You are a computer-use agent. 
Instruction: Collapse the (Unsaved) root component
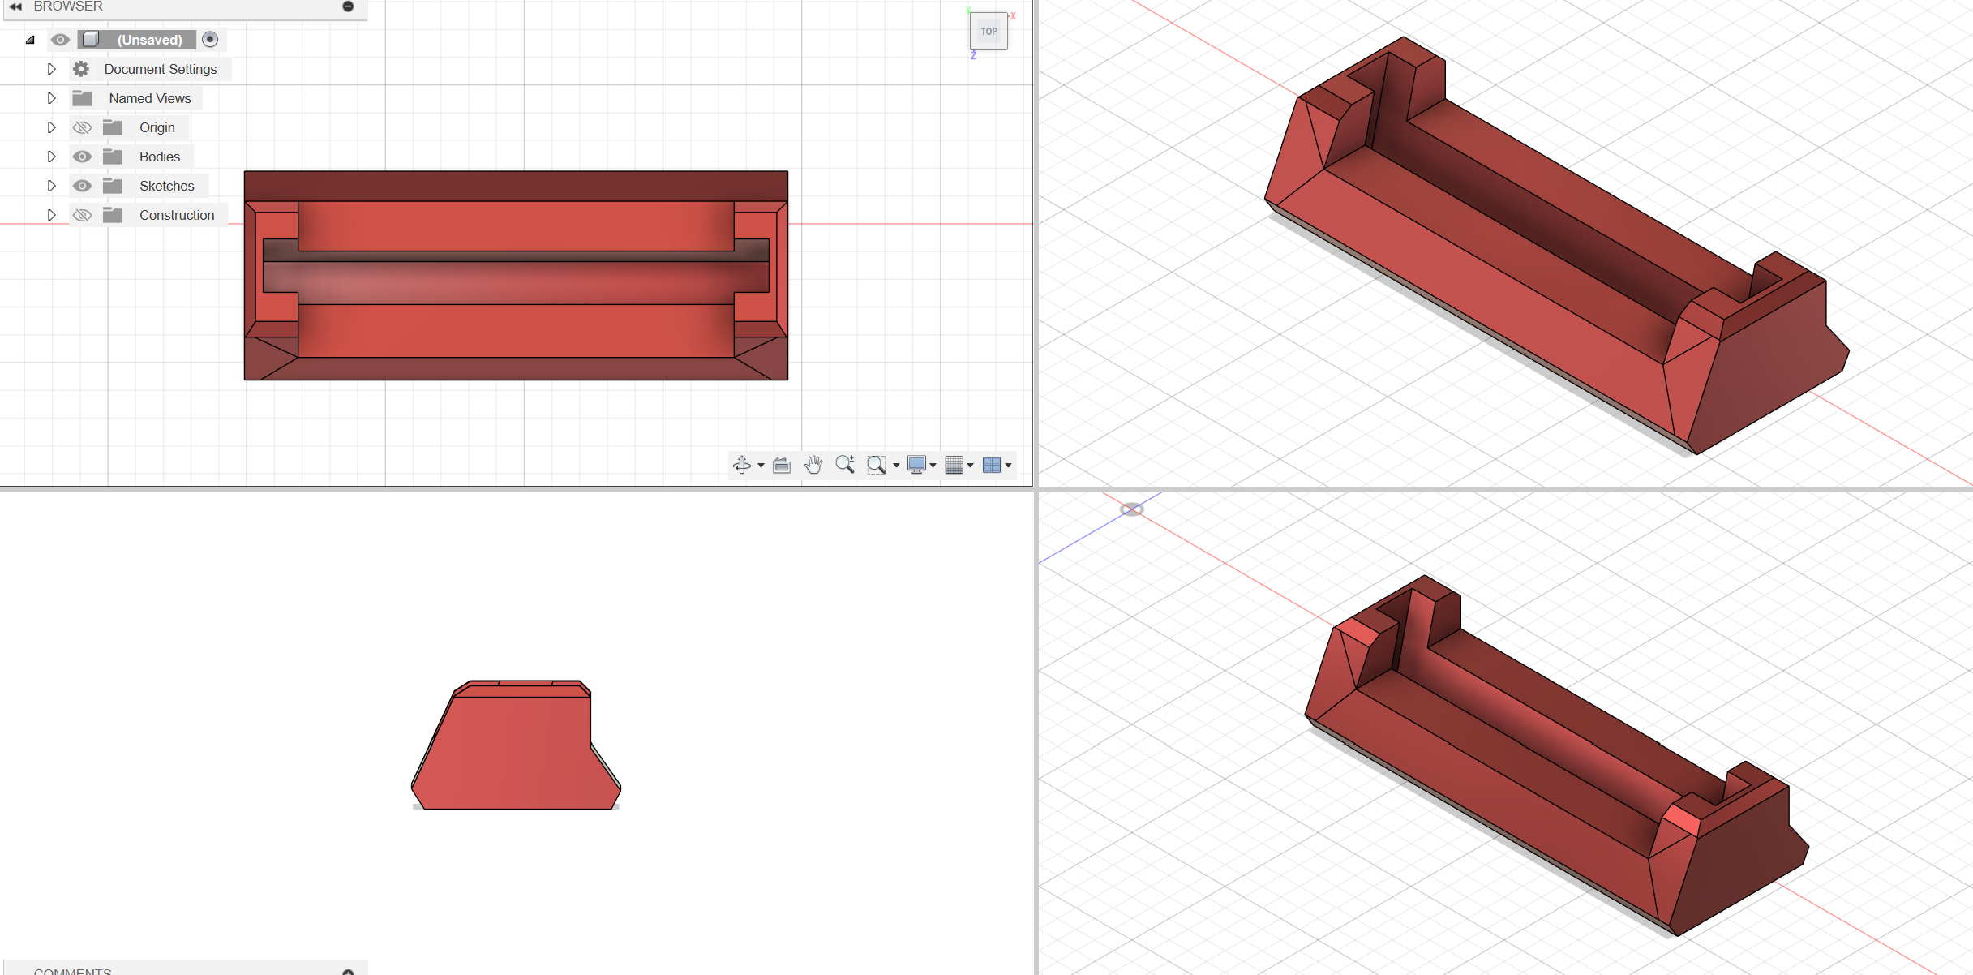pyautogui.click(x=30, y=40)
